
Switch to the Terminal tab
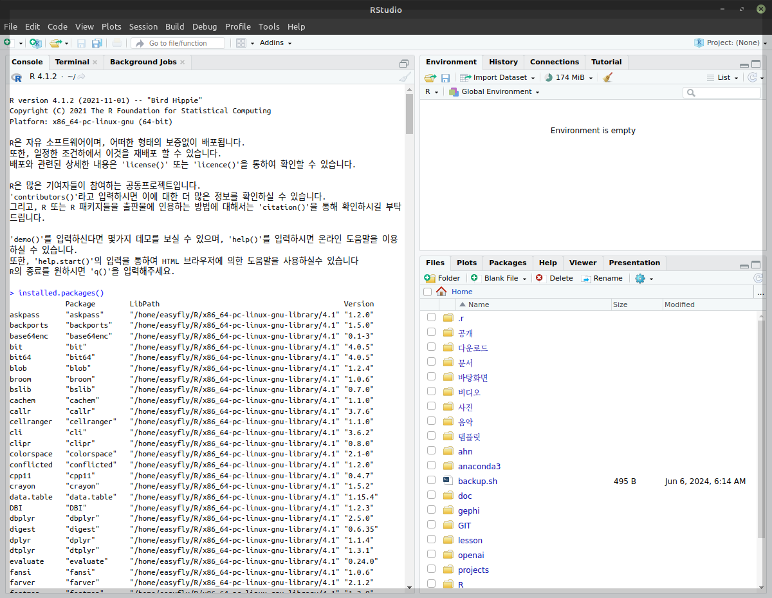coord(72,62)
